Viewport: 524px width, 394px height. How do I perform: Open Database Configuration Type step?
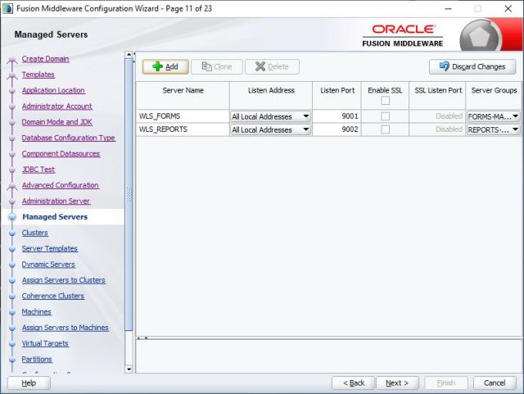coord(69,138)
